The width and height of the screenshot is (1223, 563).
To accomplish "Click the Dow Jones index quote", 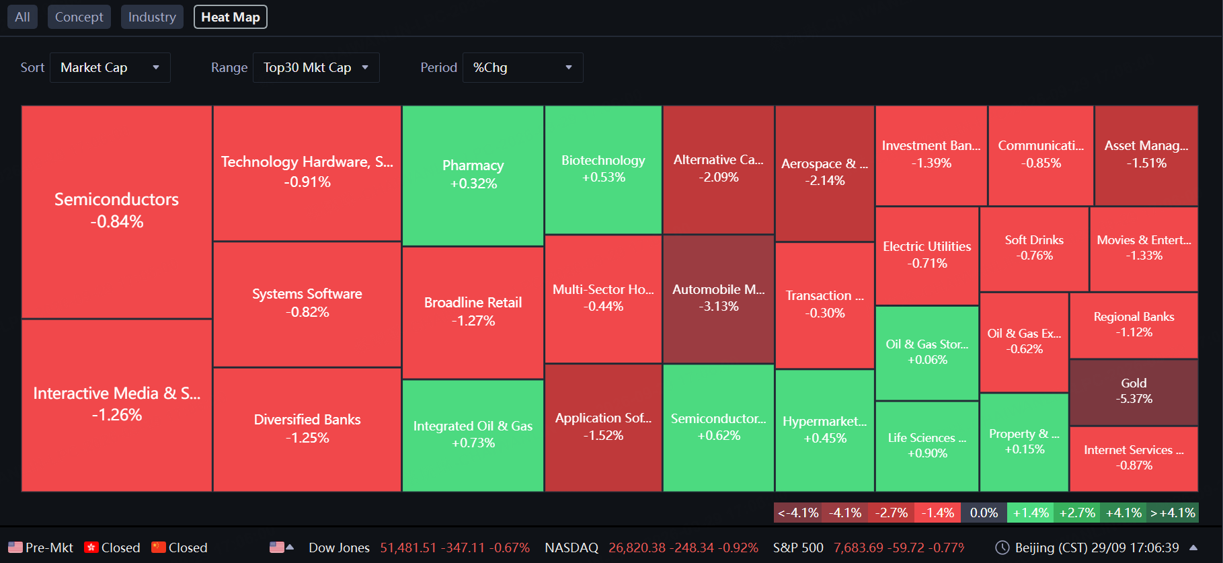I will [x=419, y=548].
